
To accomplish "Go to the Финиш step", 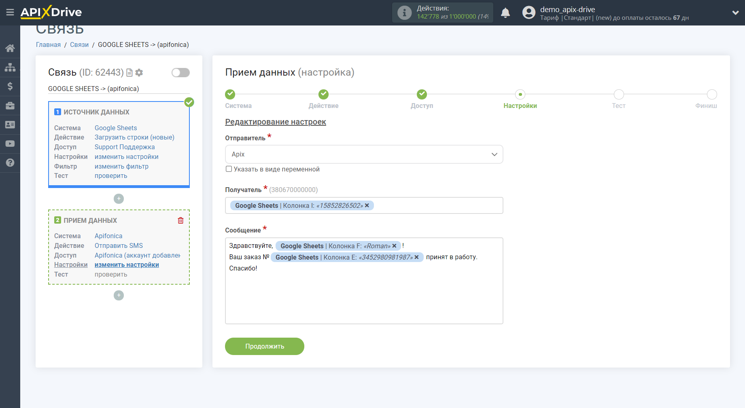I will click(x=712, y=94).
